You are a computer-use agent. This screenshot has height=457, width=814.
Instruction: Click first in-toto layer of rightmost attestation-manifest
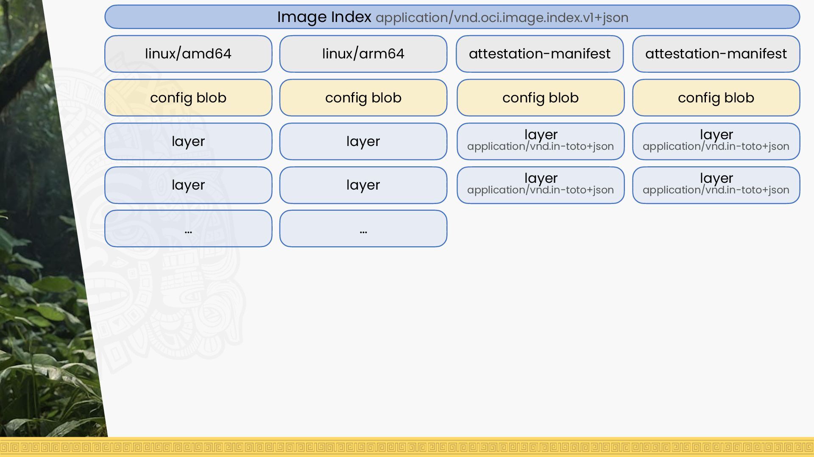[716, 141]
